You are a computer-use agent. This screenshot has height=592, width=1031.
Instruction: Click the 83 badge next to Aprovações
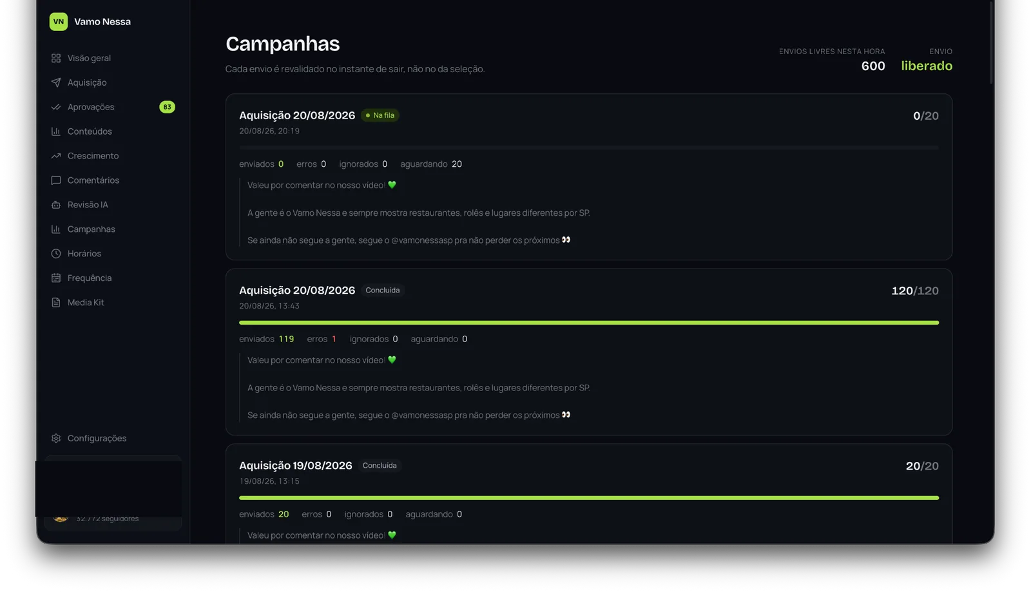coord(167,107)
